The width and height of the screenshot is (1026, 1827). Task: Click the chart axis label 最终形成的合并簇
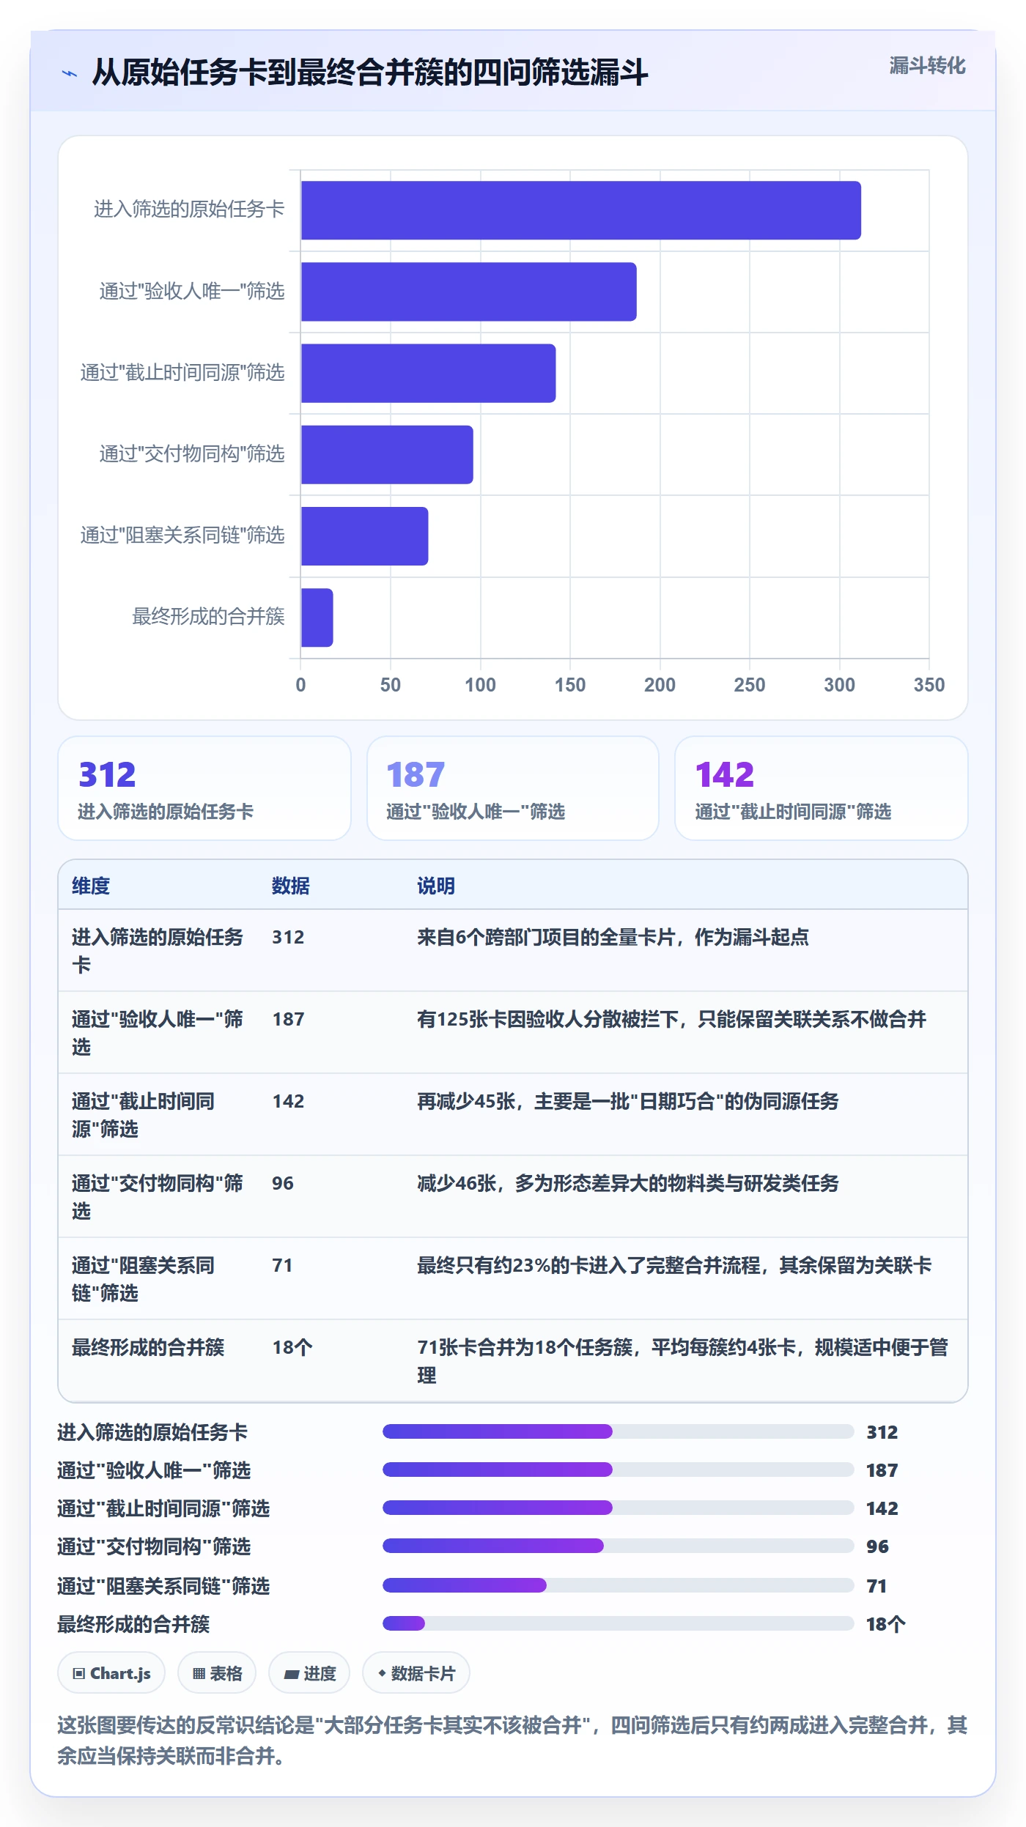click(x=208, y=617)
